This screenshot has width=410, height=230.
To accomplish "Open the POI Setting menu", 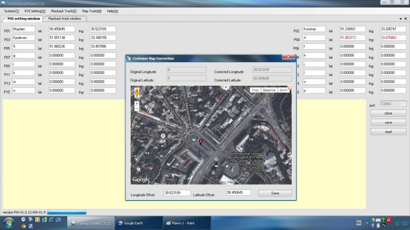I will (35, 11).
